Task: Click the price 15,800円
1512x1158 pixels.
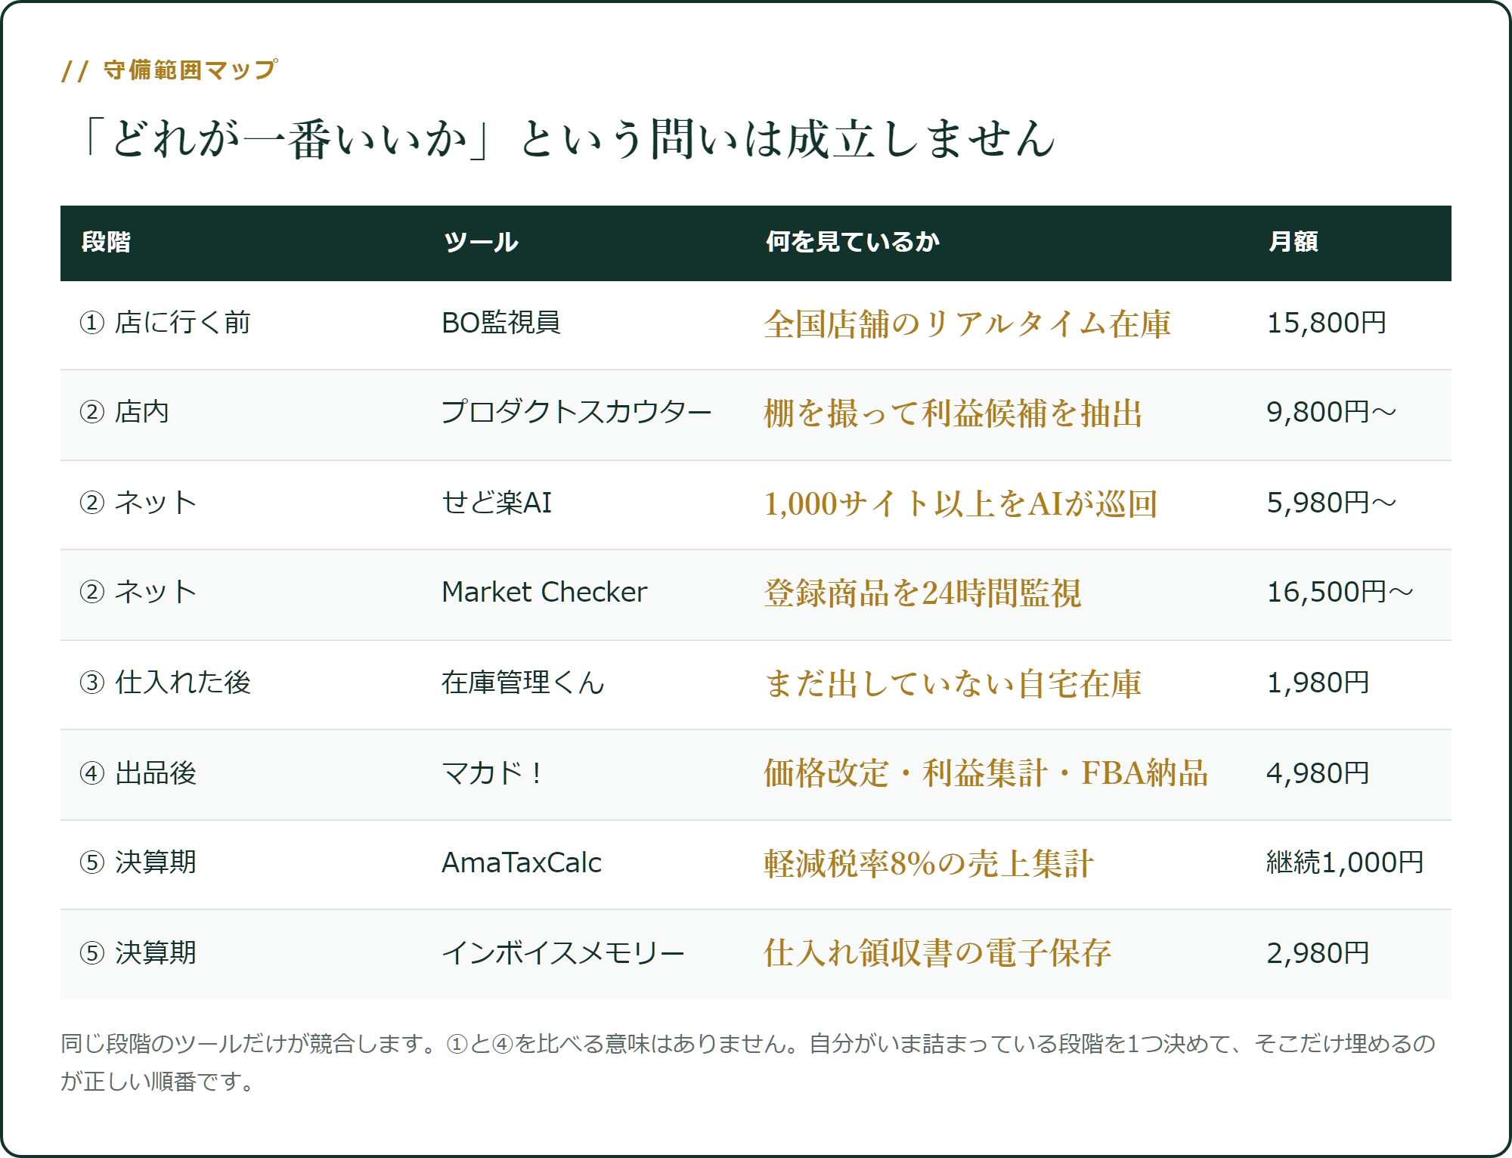Action: click(x=1327, y=323)
